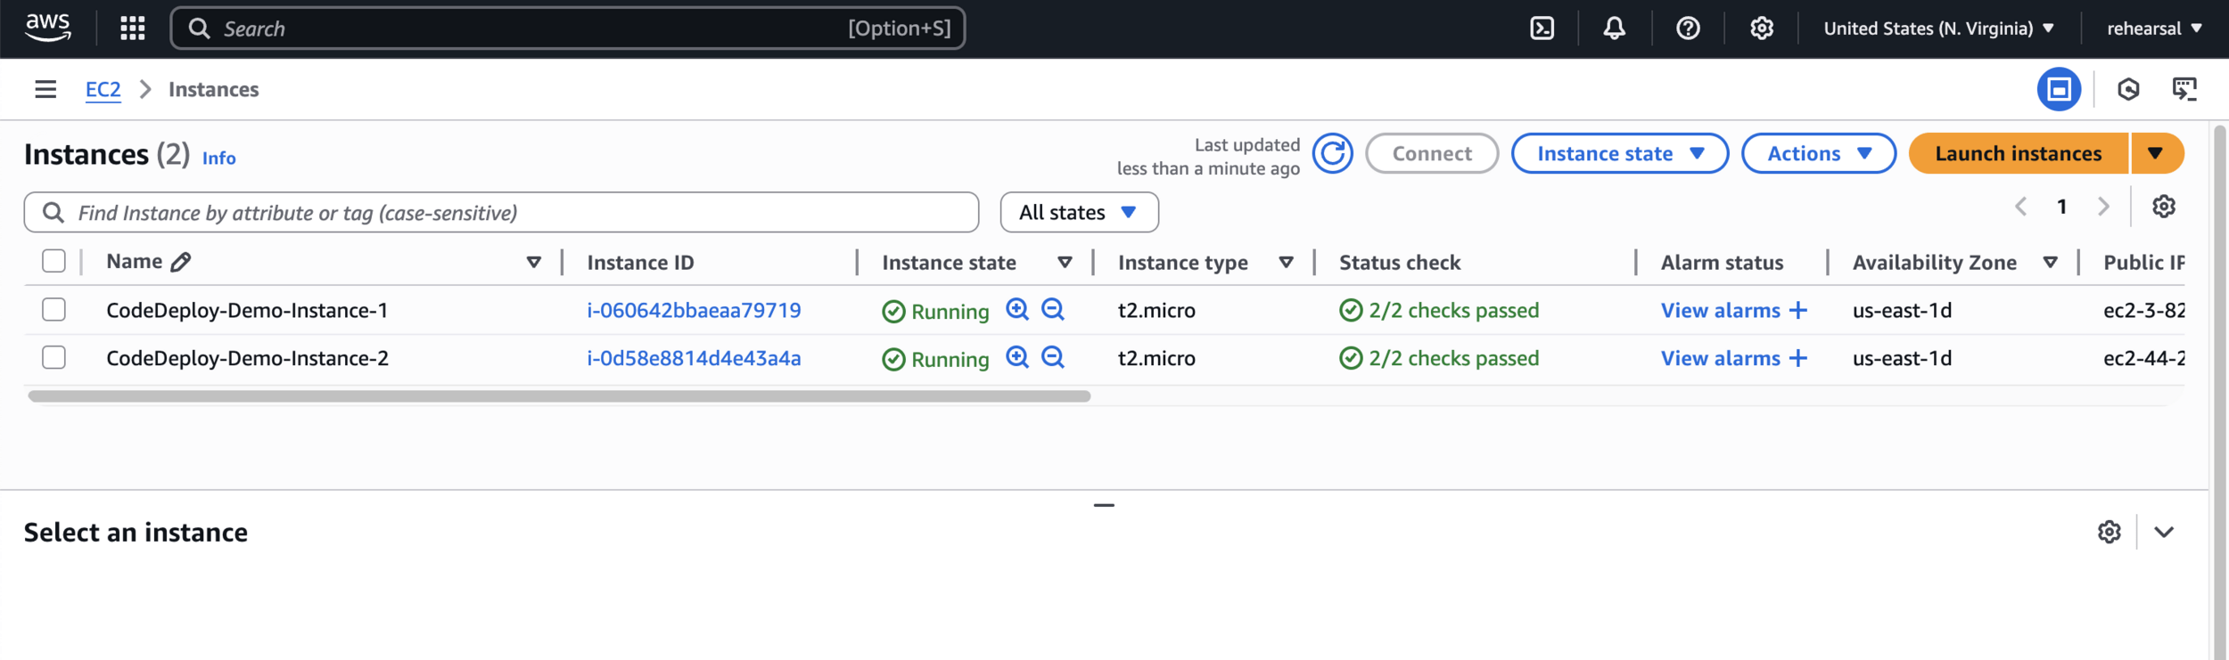The width and height of the screenshot is (2229, 660).
Task: Click View alarms for Instance-1
Action: (1720, 310)
